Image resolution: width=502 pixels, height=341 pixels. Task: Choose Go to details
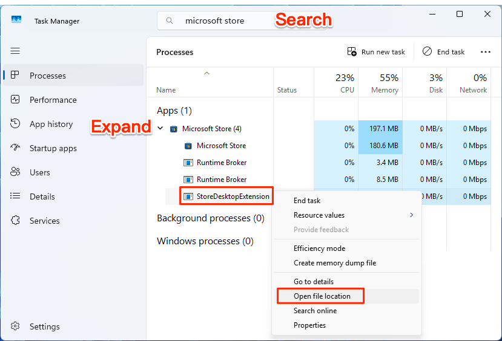[346, 282]
